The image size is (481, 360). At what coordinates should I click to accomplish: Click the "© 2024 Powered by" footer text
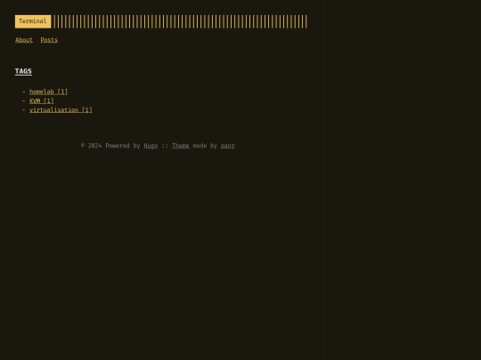[x=110, y=146]
